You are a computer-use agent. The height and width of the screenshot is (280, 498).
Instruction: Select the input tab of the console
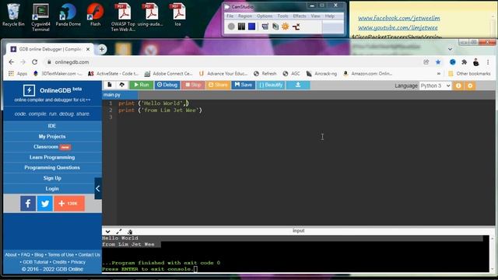(x=298, y=230)
